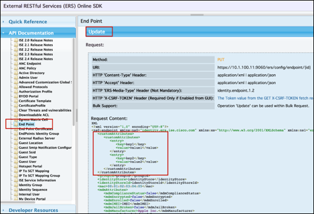Click folder icon beside ANC Policy
The width and height of the screenshot is (314, 214).
tap(16, 68)
